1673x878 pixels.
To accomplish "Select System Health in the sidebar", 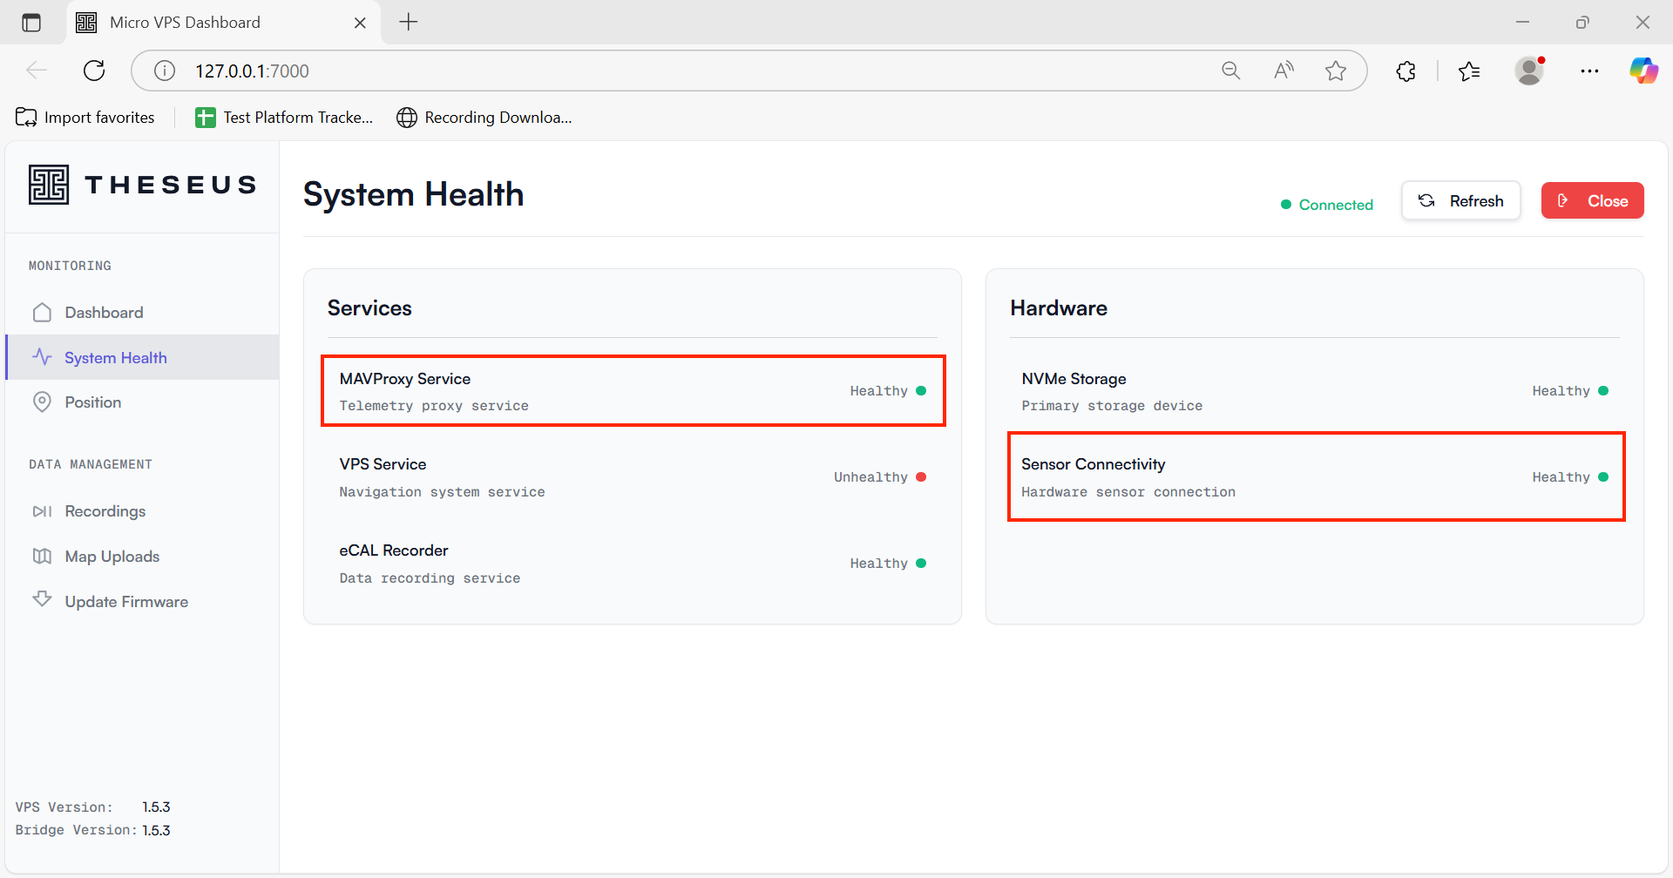I will [115, 358].
